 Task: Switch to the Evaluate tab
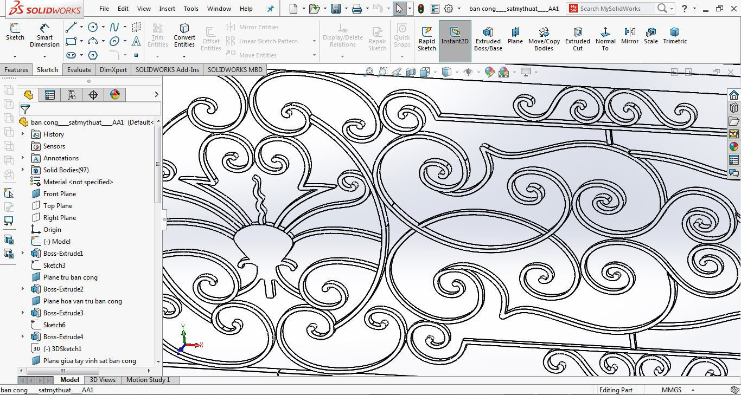79,70
